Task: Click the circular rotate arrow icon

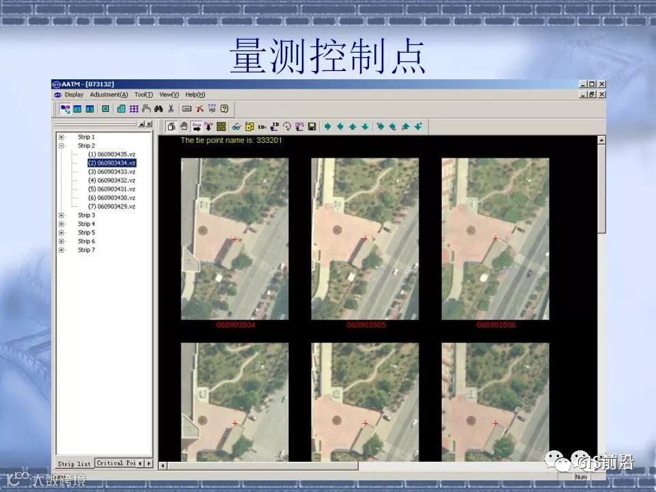Action: (x=287, y=126)
